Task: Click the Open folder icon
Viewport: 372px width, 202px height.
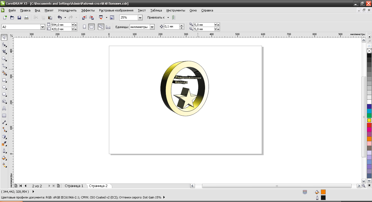Action: click(12, 17)
